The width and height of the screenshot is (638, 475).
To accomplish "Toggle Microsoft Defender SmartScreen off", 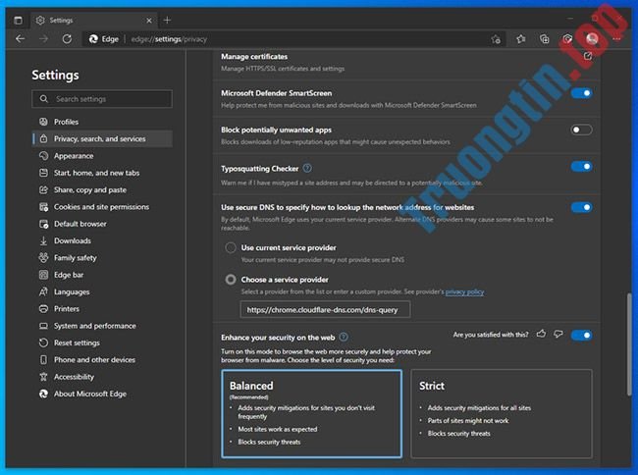I will 581,93.
